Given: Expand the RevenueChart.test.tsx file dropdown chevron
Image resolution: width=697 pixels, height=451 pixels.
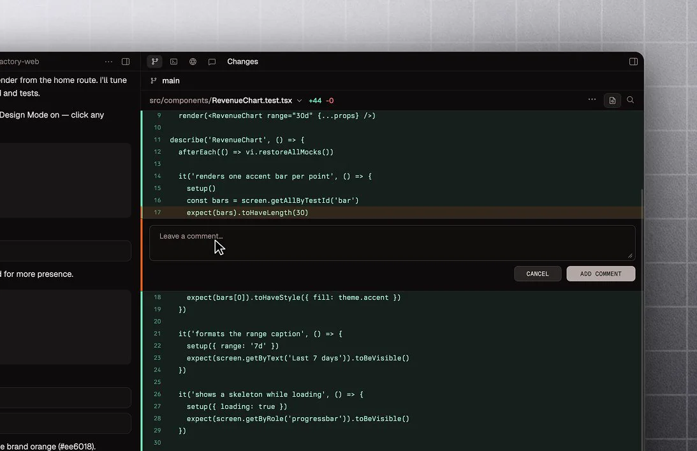Looking at the screenshot, I should (299, 101).
